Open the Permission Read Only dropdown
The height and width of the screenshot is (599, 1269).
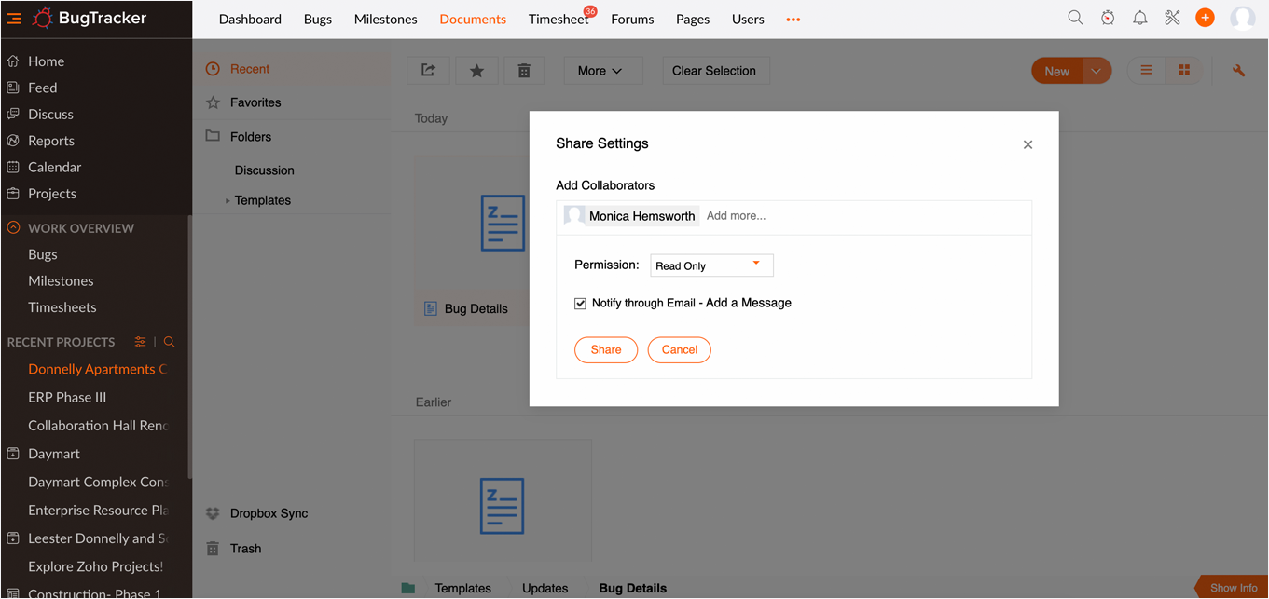pos(711,265)
